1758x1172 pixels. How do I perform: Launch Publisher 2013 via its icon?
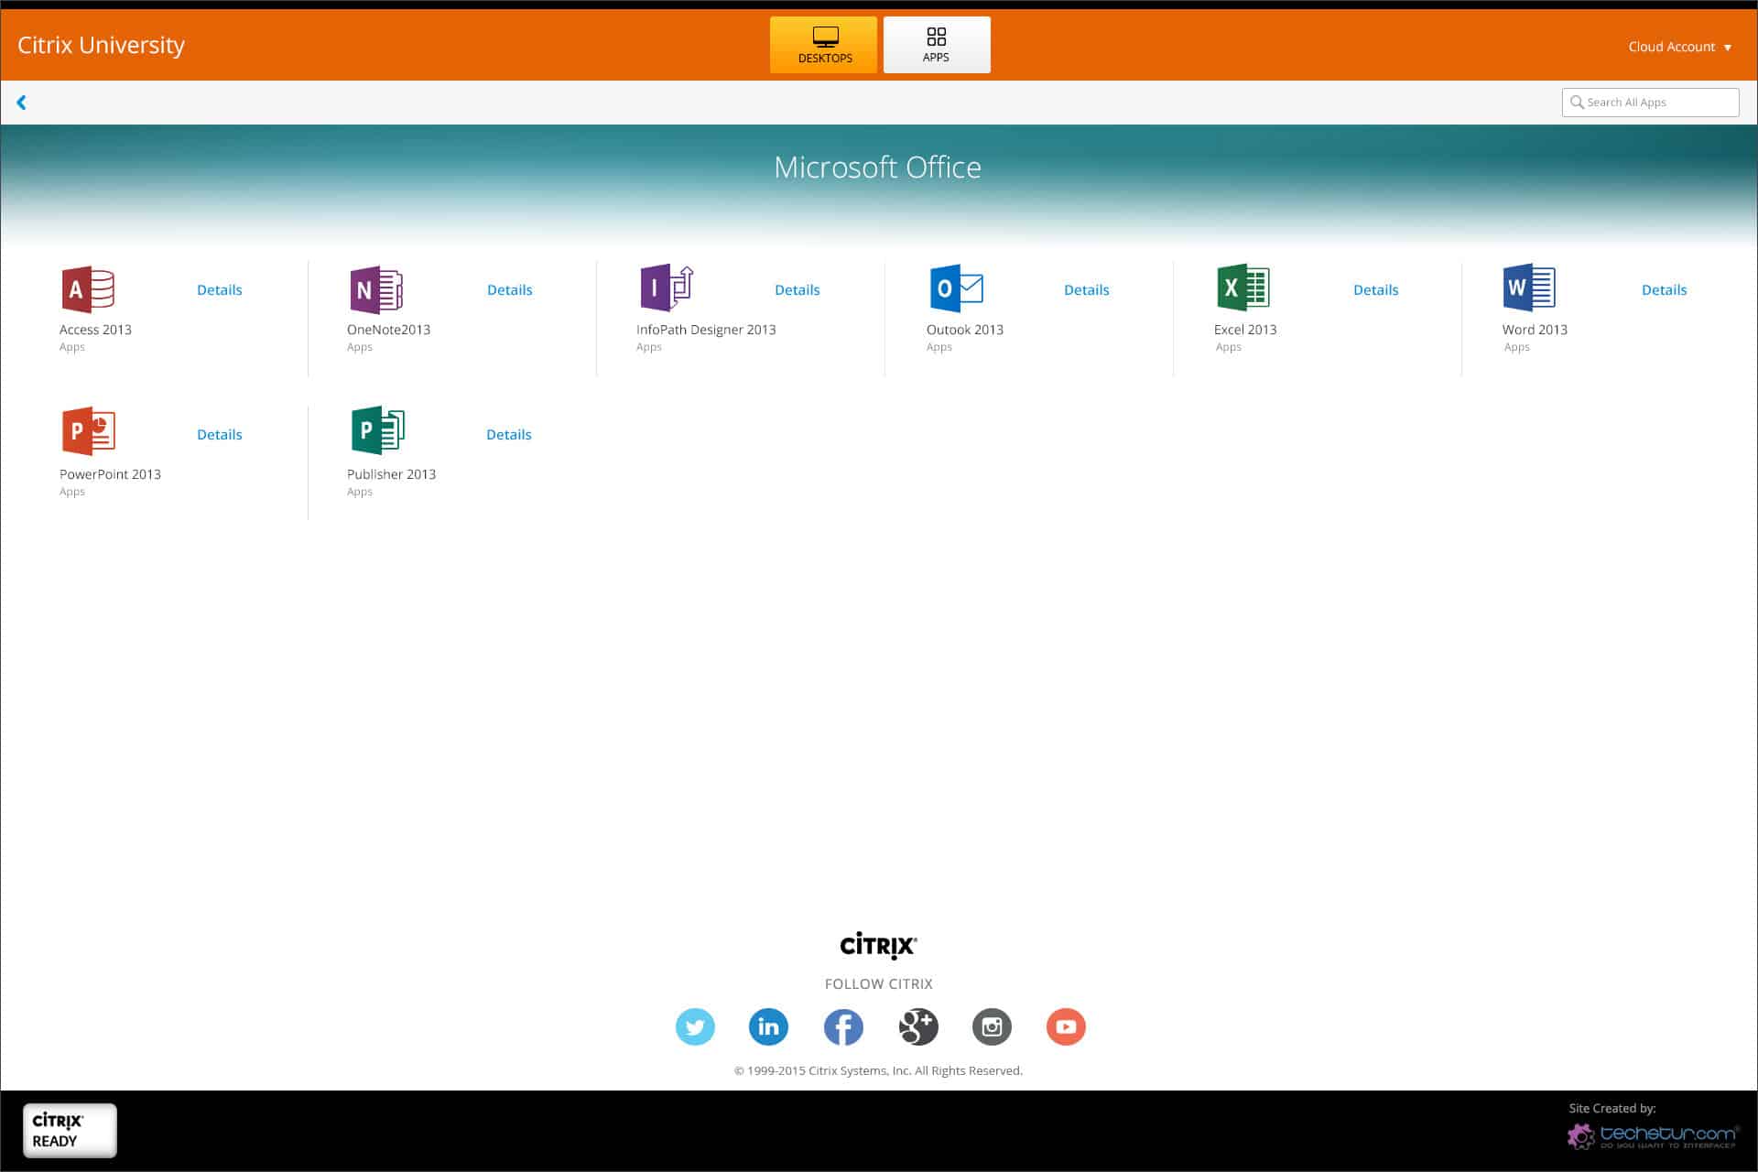(378, 430)
